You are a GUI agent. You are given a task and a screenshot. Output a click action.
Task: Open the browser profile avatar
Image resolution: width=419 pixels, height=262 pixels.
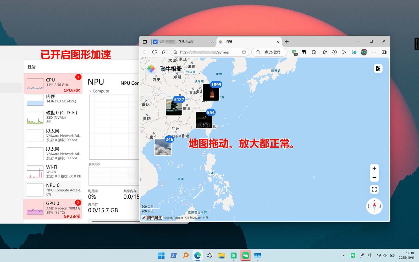(x=364, y=52)
